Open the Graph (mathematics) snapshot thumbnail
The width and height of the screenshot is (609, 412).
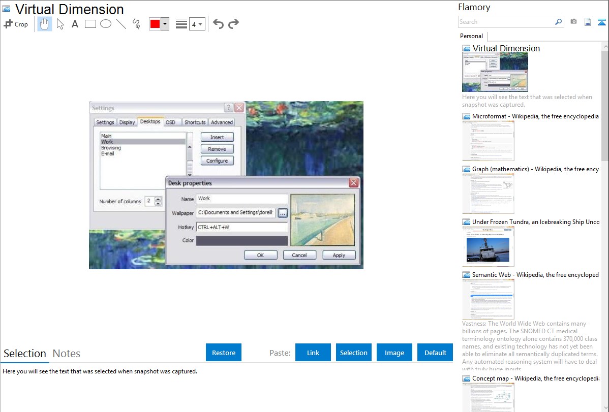click(488, 194)
